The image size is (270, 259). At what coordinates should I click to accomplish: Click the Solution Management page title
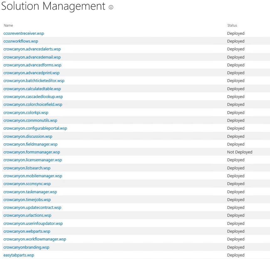point(53,6)
